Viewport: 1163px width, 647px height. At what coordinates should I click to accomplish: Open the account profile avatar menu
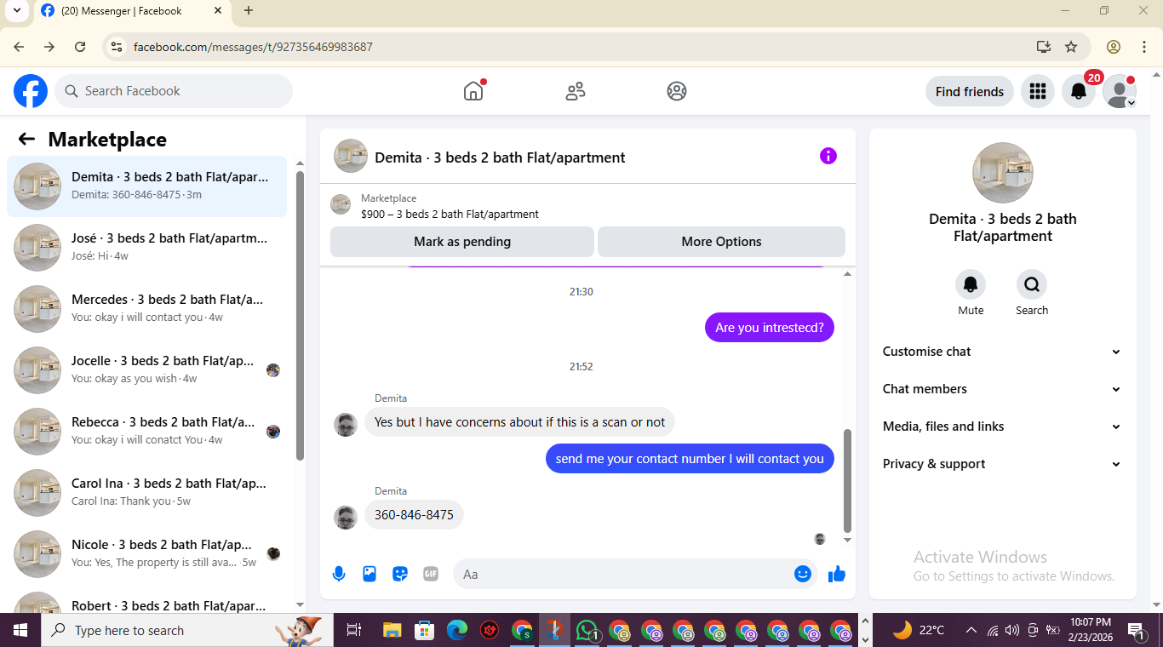(1120, 91)
